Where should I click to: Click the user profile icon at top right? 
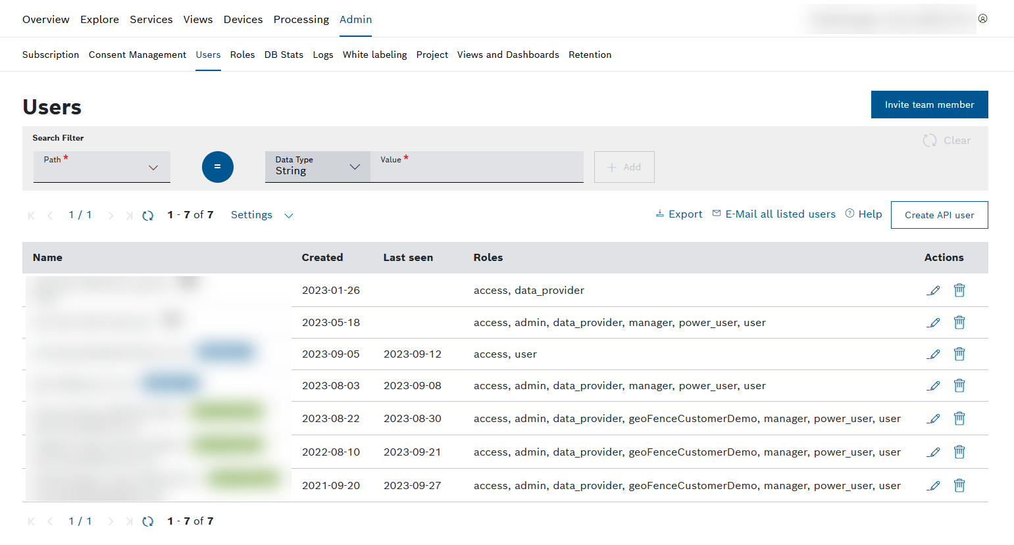point(982,18)
